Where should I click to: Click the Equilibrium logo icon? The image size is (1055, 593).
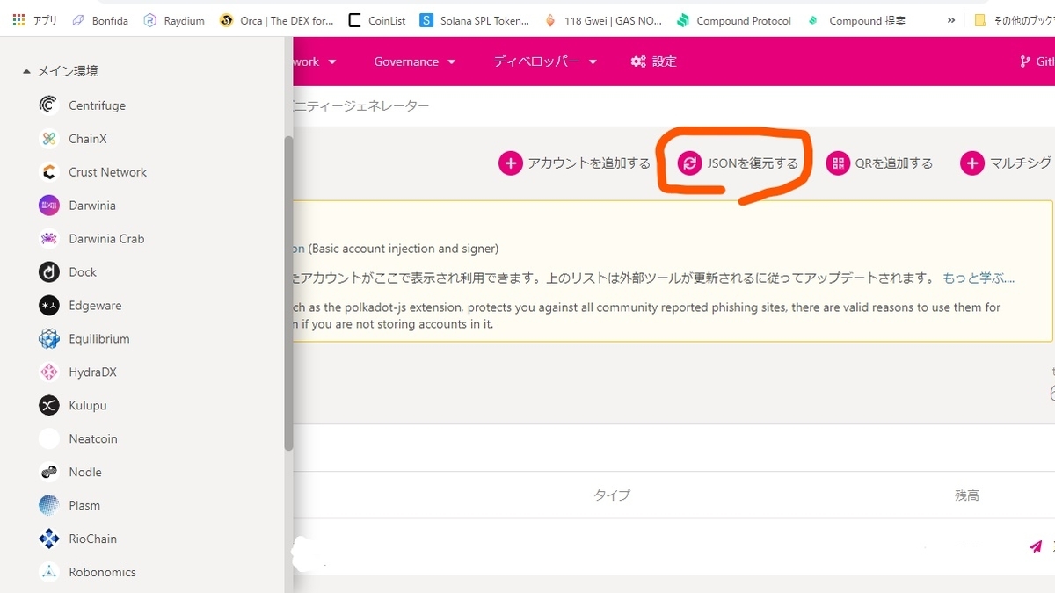(49, 339)
